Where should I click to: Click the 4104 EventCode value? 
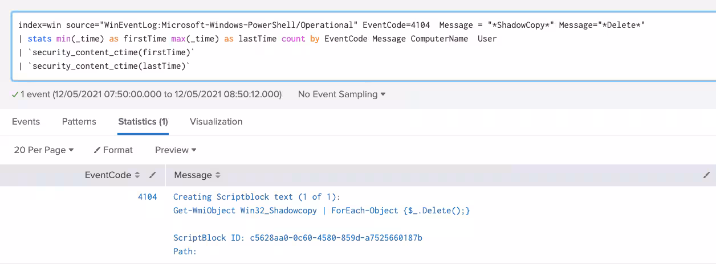pos(147,197)
